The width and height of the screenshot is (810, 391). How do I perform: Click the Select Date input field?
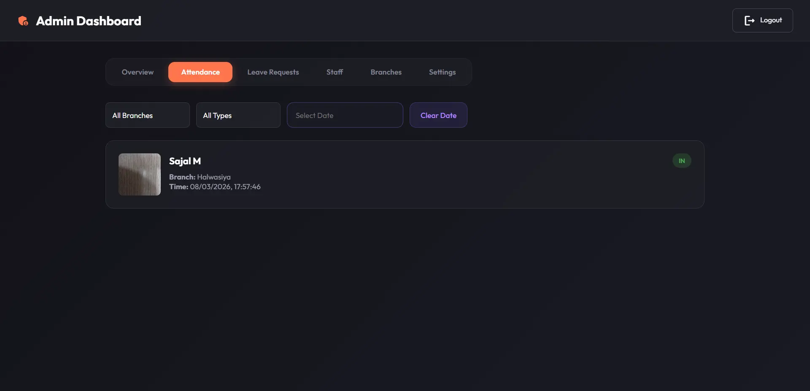pyautogui.click(x=345, y=115)
